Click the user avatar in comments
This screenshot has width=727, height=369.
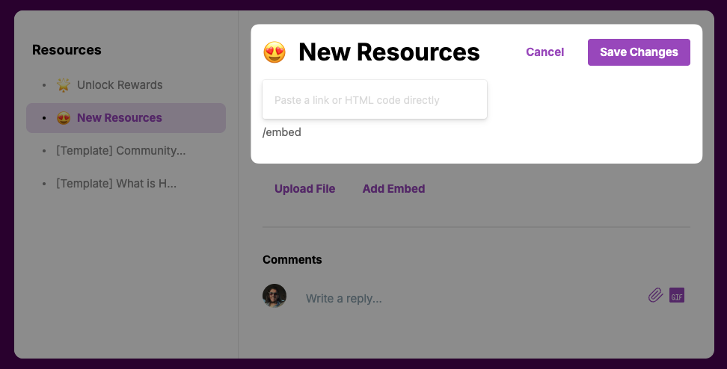tap(274, 296)
